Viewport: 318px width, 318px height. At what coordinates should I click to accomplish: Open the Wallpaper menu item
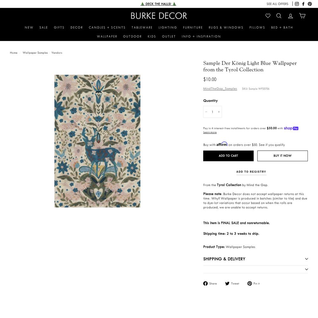107,37
